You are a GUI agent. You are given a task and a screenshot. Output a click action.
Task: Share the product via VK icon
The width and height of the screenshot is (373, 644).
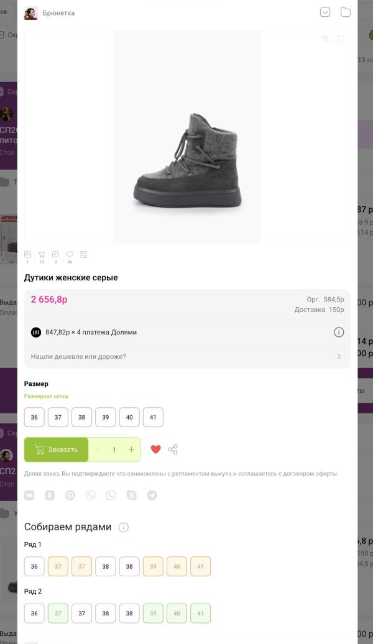pos(29,495)
